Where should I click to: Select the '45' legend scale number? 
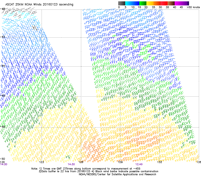pos(181,7)
